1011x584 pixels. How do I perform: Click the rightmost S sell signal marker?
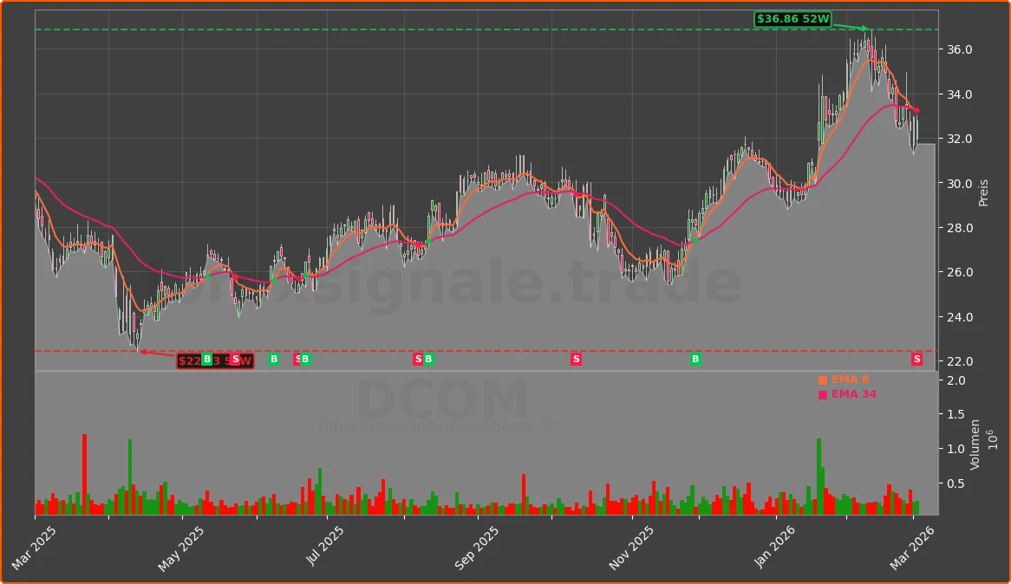(917, 360)
